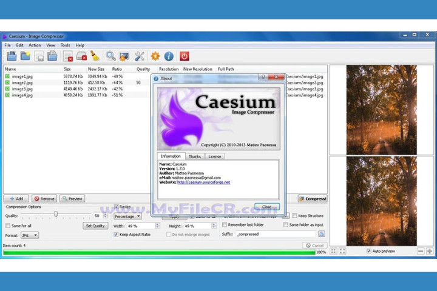437x291 pixels.
Task: Click the red power Exit icon
Action: tap(185, 56)
